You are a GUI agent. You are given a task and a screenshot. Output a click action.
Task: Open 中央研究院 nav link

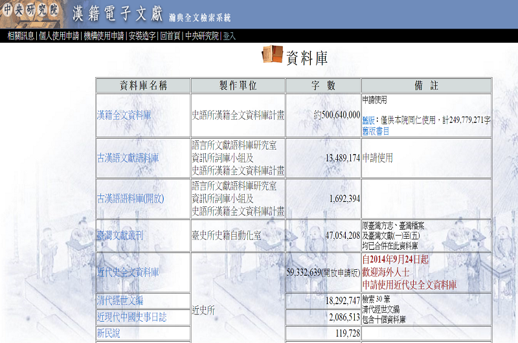tap(202, 36)
